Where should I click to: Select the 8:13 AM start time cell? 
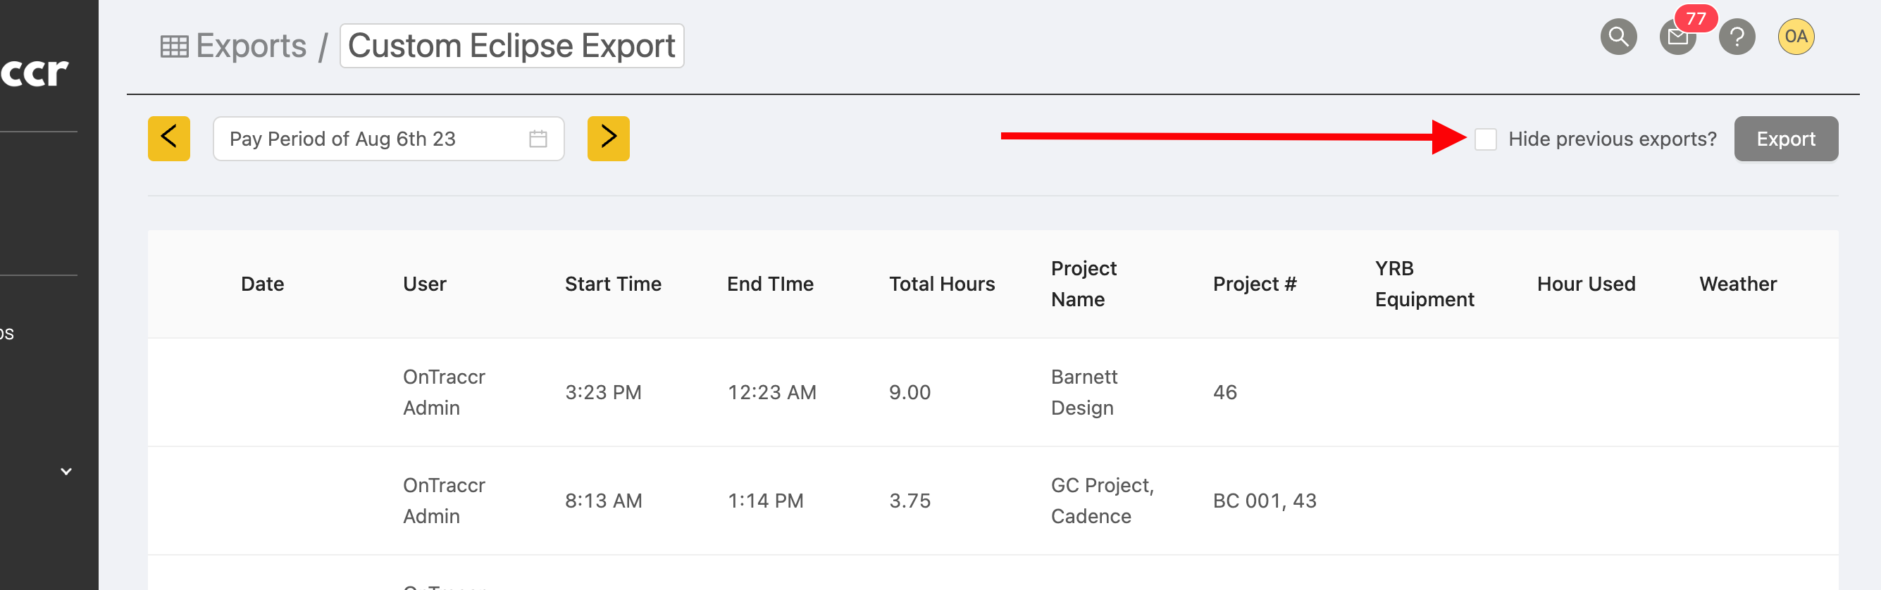[x=603, y=501]
